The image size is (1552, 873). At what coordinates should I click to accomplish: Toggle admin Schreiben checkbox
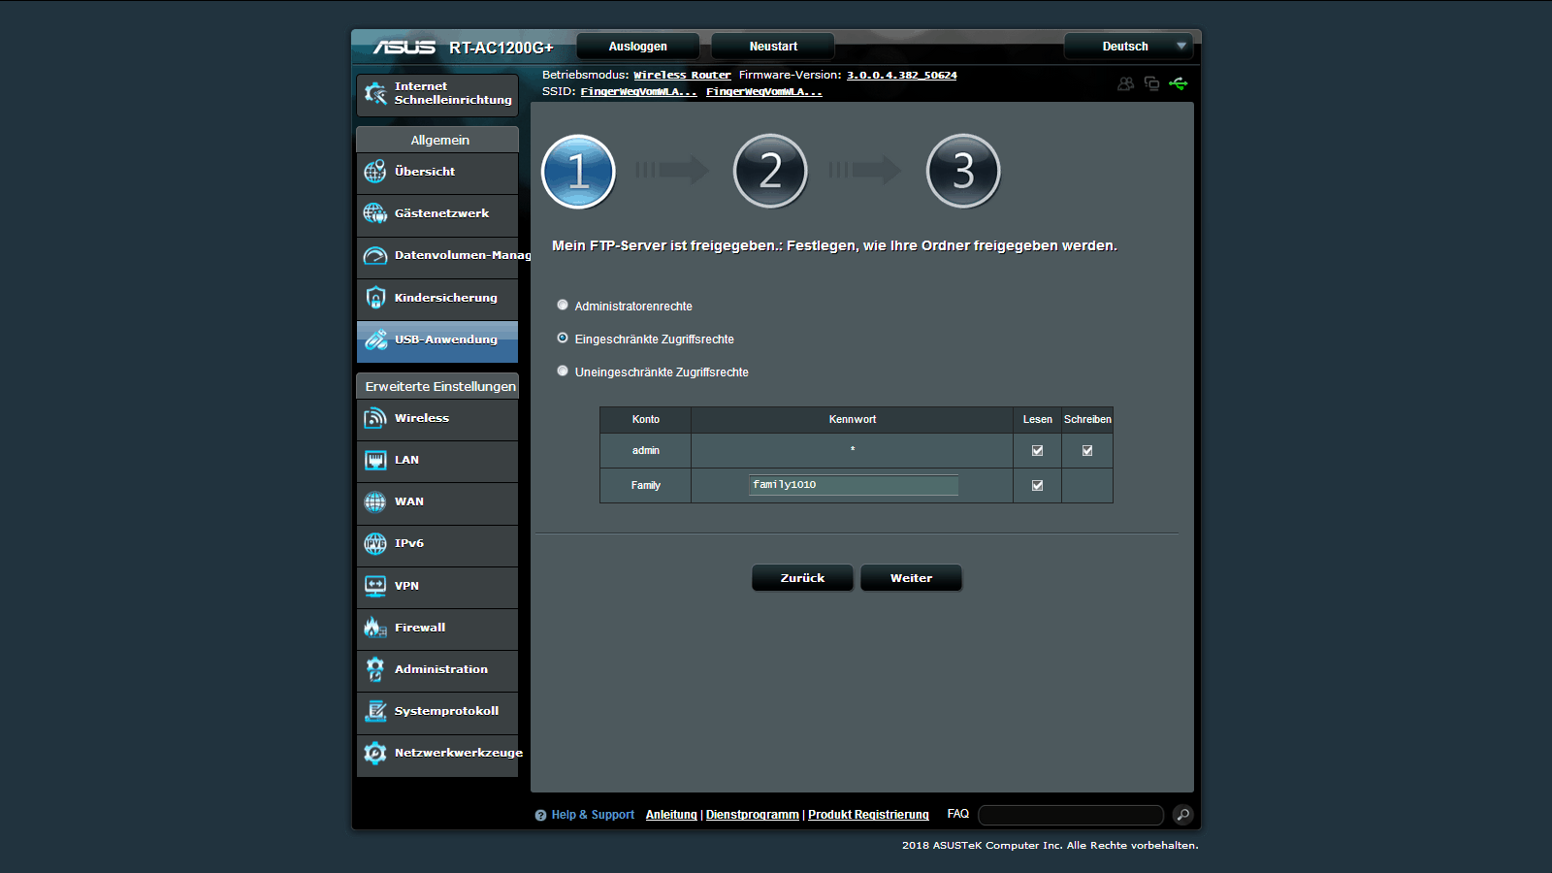pos(1087,450)
